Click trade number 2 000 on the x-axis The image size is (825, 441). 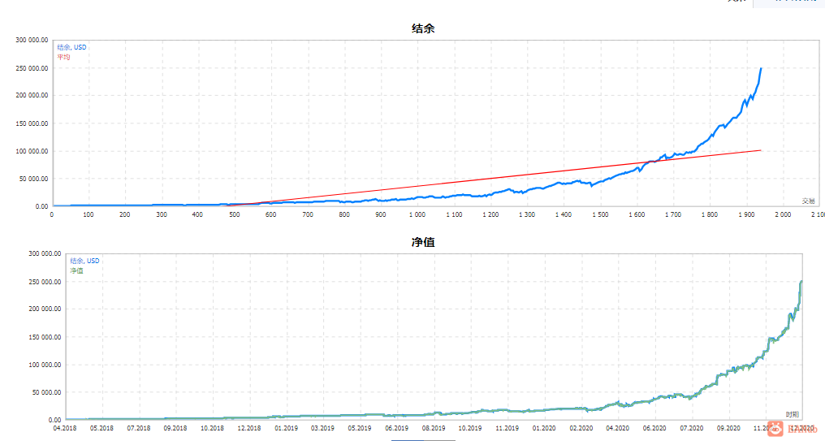pos(783,214)
